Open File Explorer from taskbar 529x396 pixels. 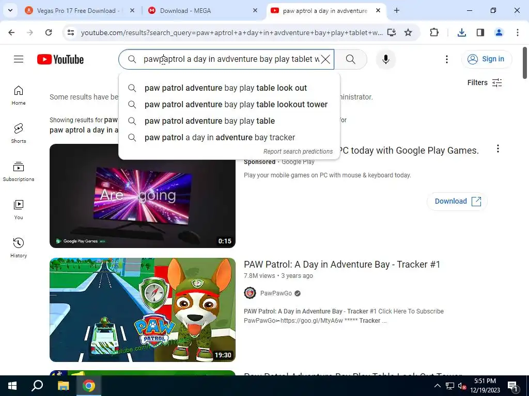coord(63,386)
